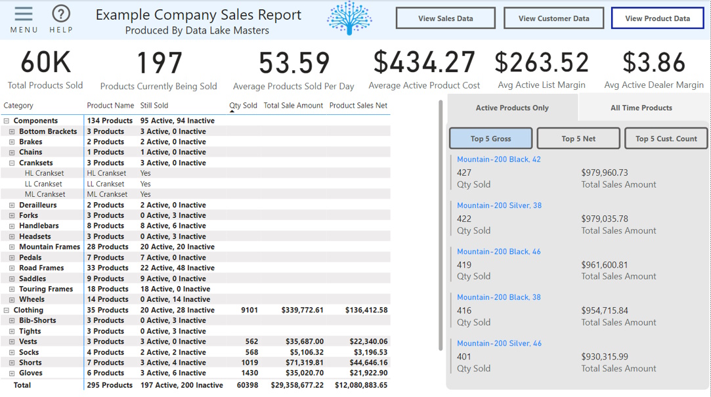Click the Qty Sold sort arrow indicator
Viewport: 711px width, 397px height.
[x=232, y=112]
